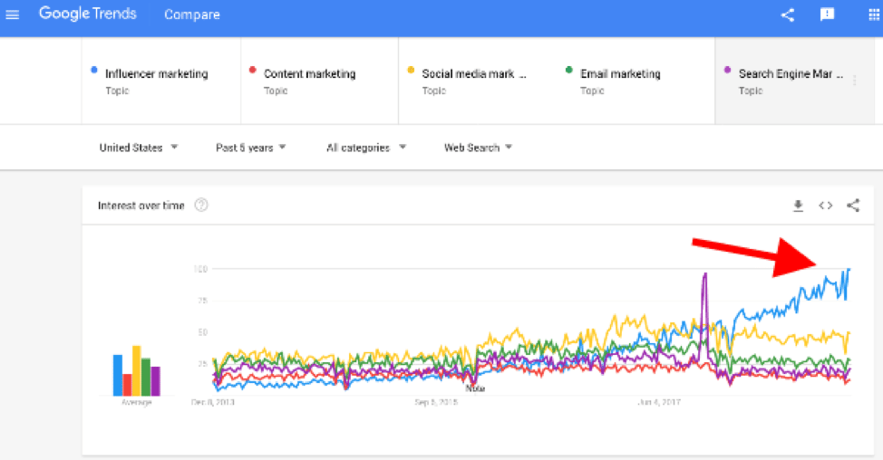Open the Web Search type dropdown
The height and width of the screenshot is (460, 883).
click(x=478, y=148)
